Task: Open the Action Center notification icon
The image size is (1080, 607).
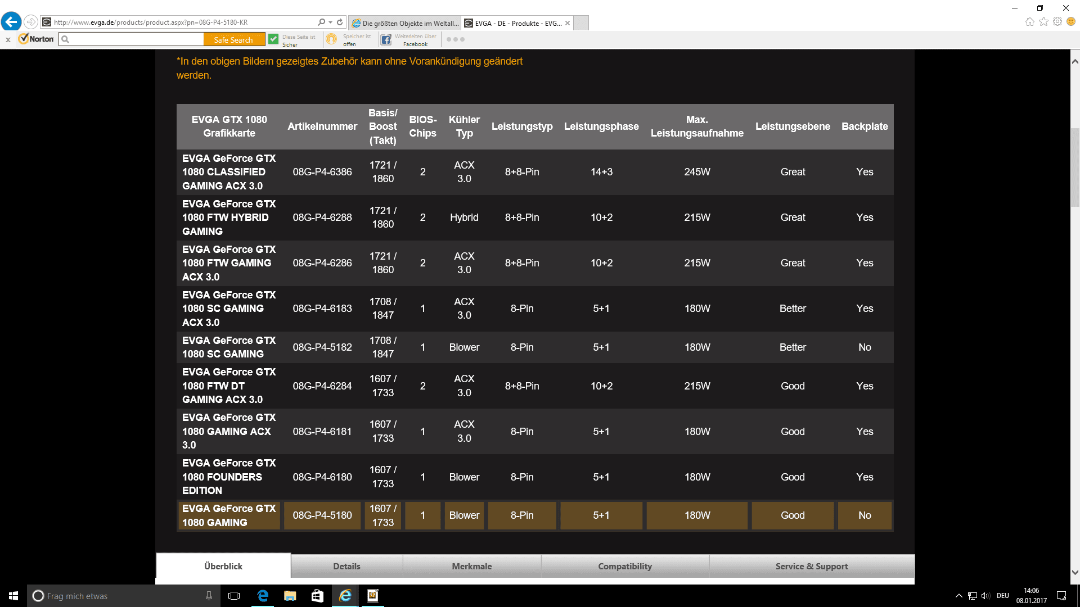Action: tap(1061, 596)
